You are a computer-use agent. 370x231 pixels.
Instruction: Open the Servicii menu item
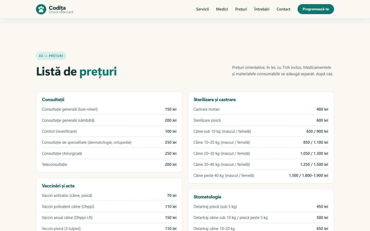pos(202,9)
